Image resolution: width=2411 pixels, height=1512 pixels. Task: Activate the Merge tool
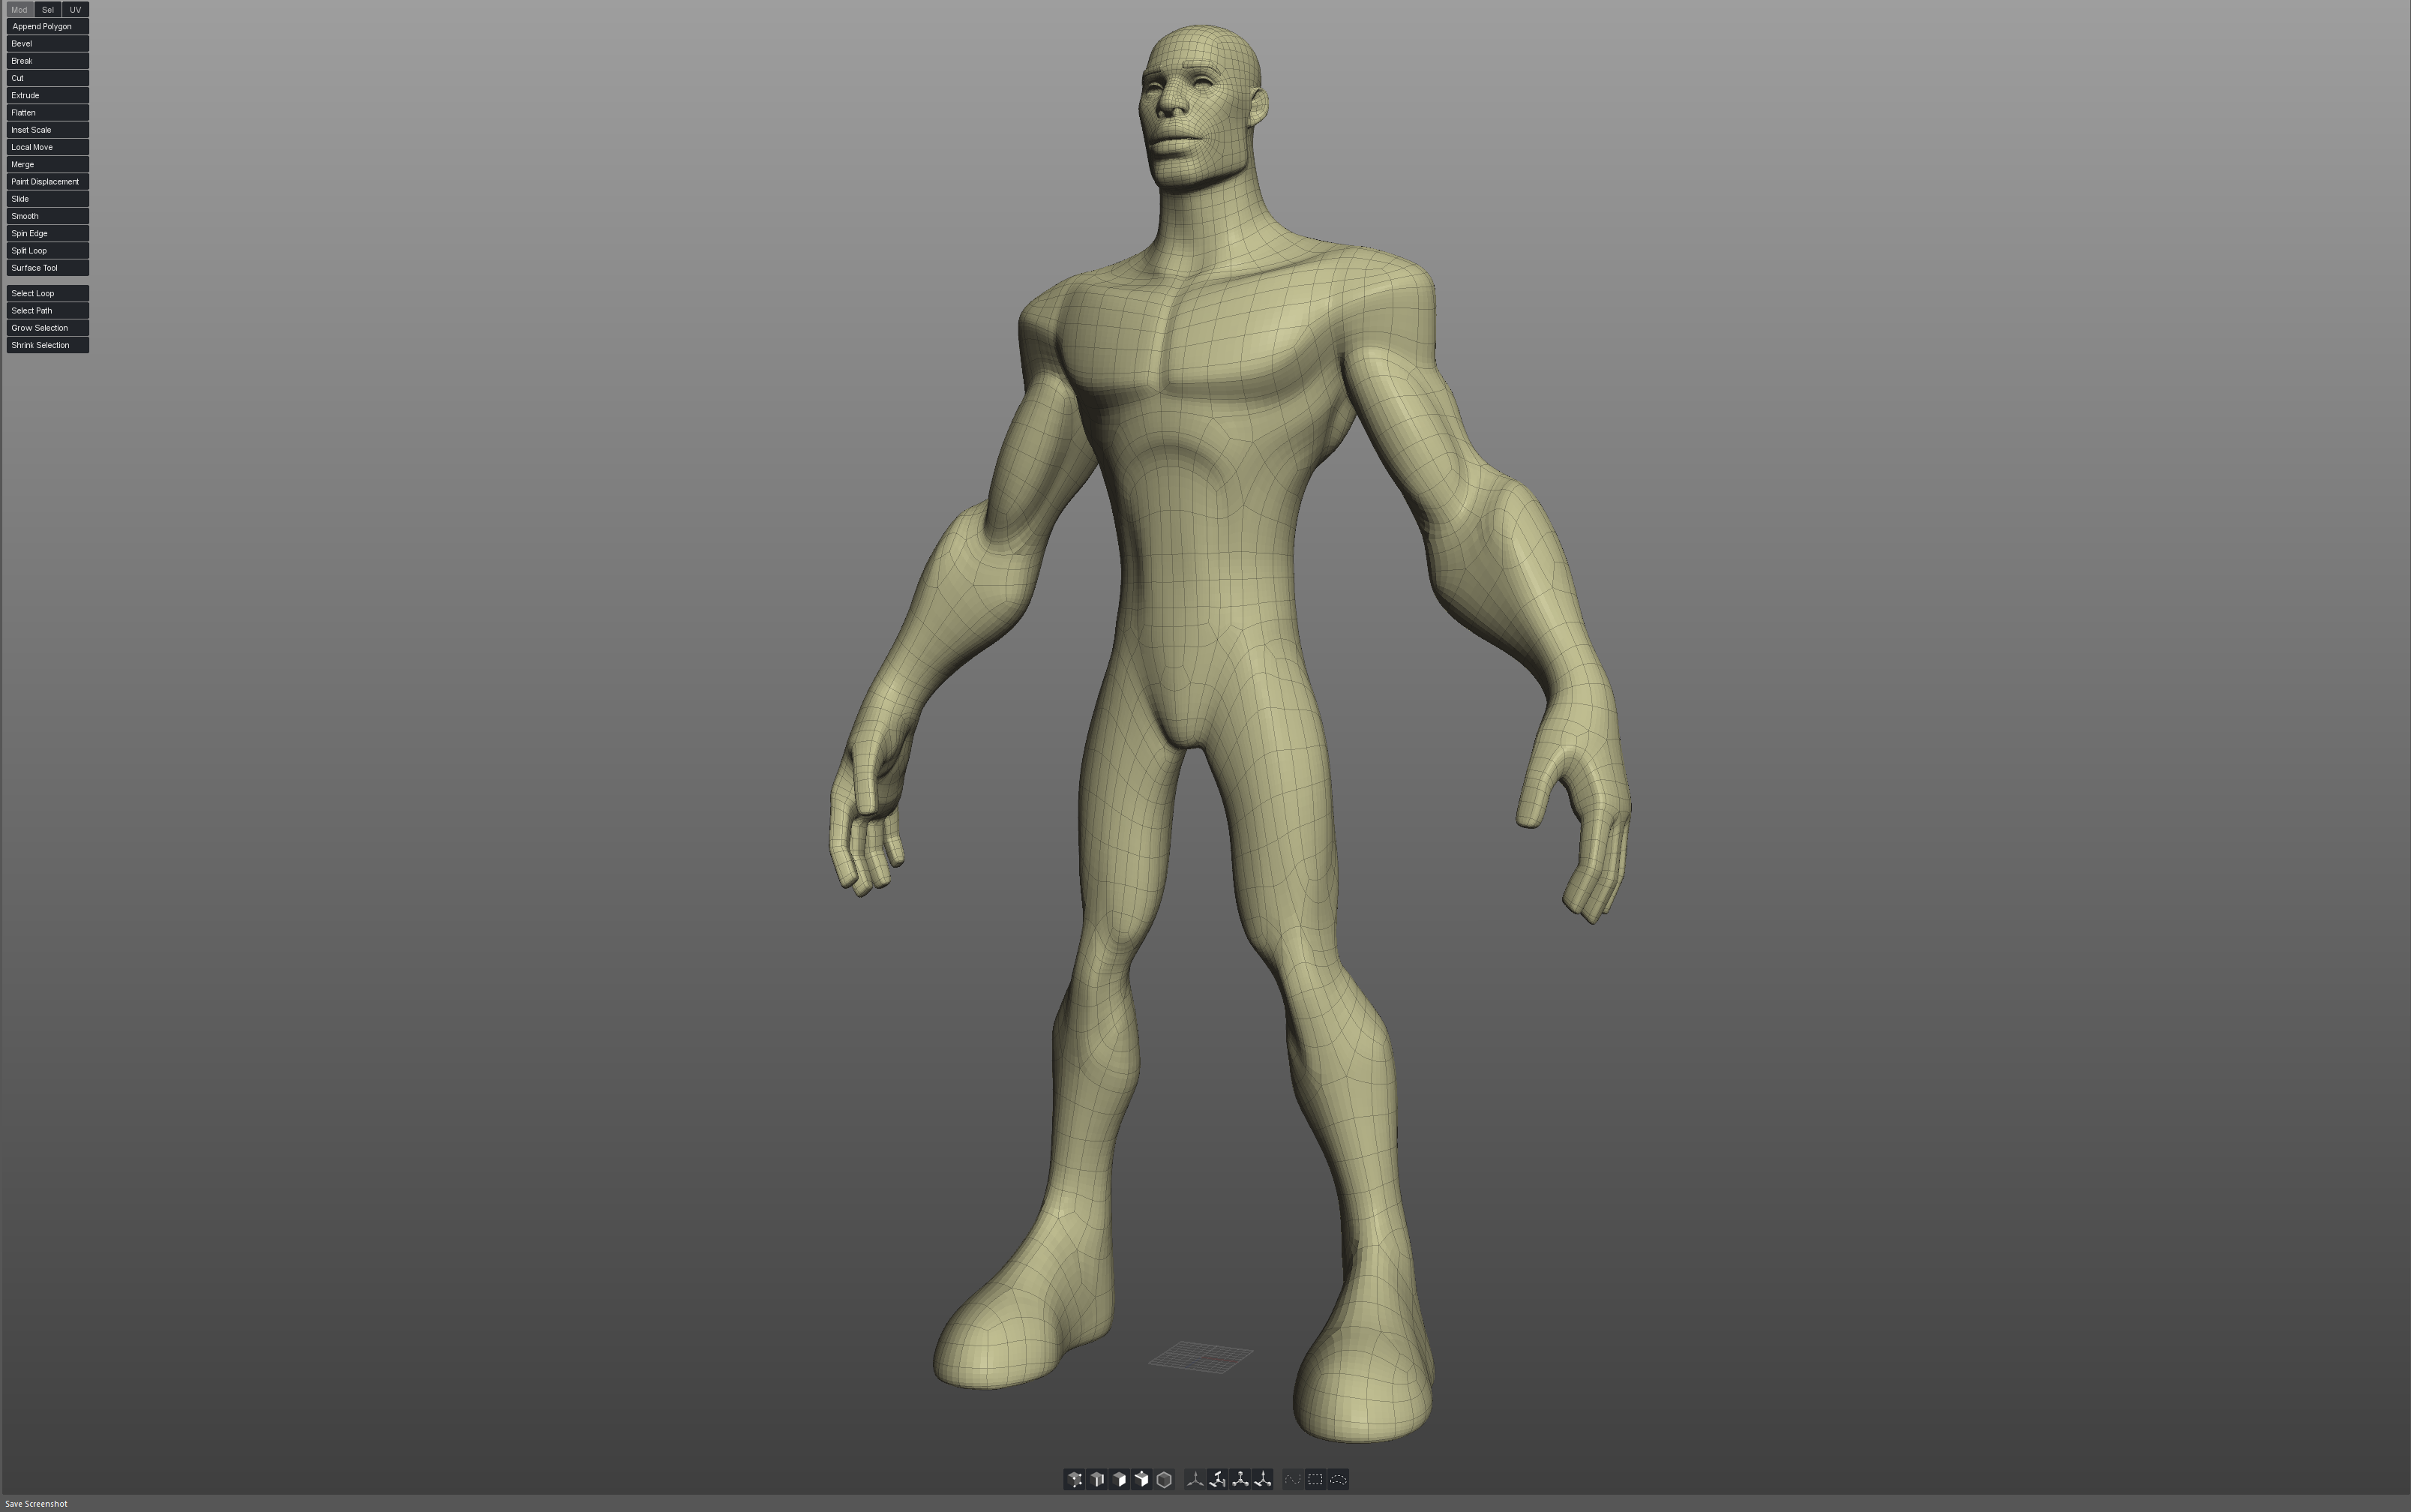coord(47,164)
